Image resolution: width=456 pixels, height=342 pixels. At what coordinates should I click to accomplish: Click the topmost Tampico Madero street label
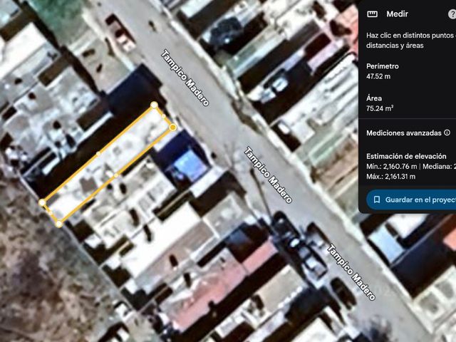(185, 78)
